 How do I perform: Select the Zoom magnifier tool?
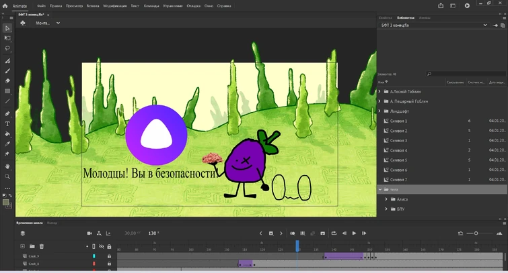pyautogui.click(x=7, y=176)
